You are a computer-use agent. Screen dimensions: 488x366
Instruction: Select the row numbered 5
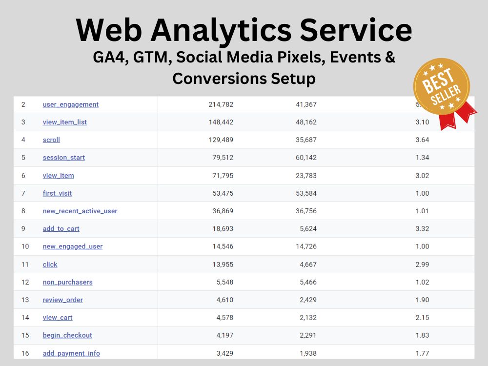point(23,158)
